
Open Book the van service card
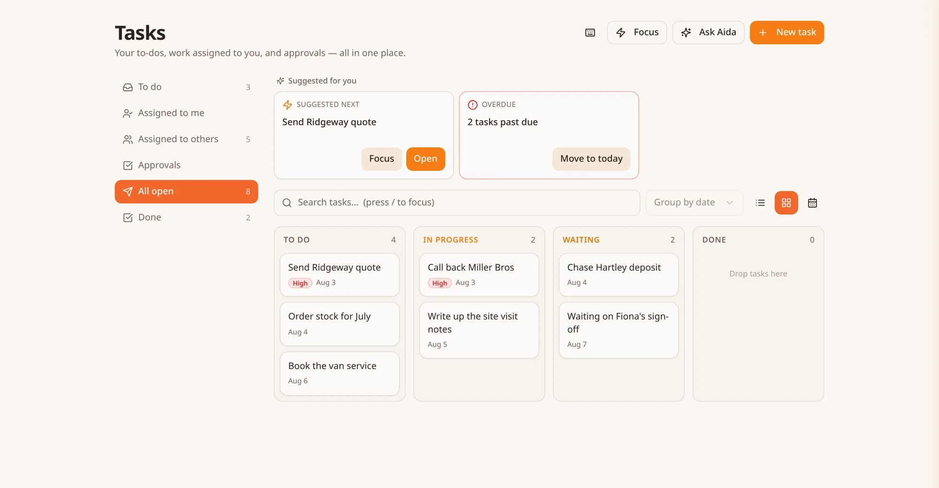339,373
